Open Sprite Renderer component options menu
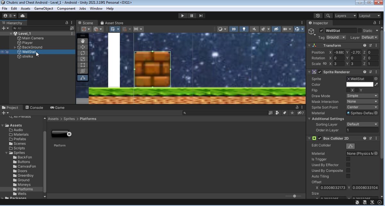Viewport: 385px width, 206px height. tap(376, 72)
